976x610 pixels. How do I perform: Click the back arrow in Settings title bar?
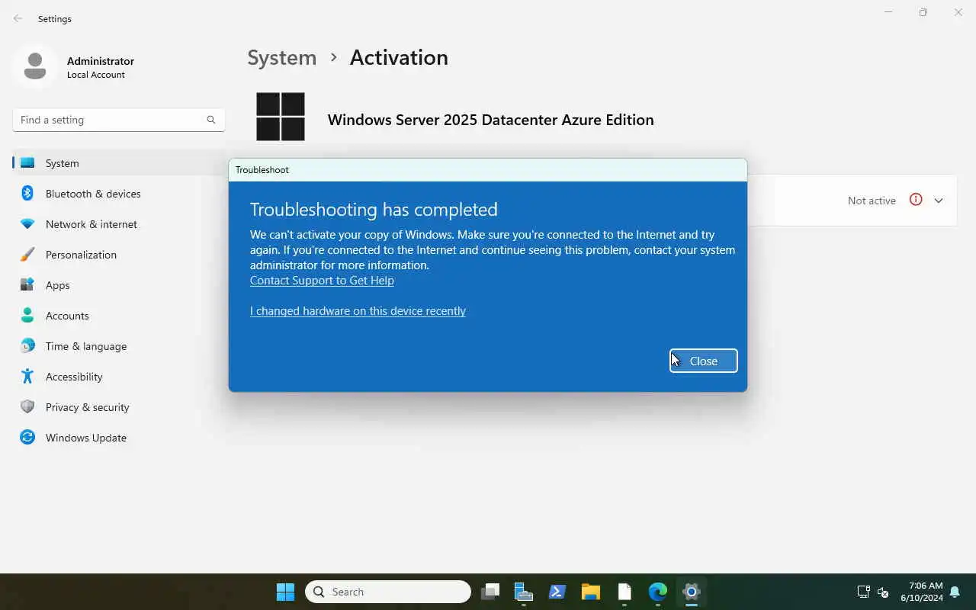pyautogui.click(x=18, y=18)
